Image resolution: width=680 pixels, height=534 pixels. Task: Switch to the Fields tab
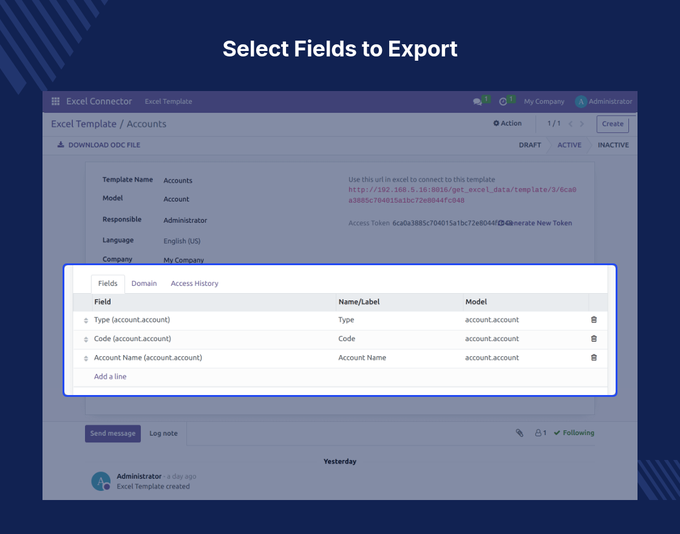(107, 283)
